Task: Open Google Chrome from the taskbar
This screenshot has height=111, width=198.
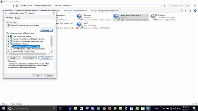Action: click(x=104, y=108)
